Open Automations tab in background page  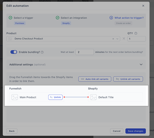[x=65, y=1]
